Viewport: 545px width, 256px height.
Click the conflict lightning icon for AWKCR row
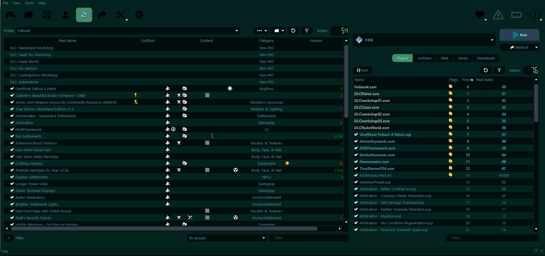(136, 102)
